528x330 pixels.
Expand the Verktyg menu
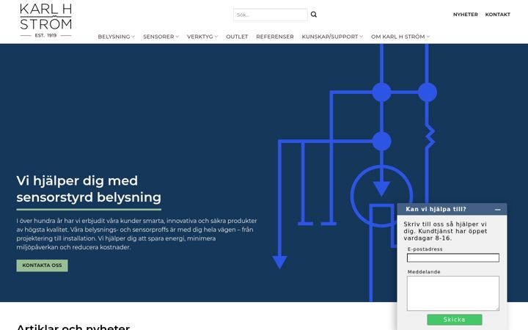202,37
